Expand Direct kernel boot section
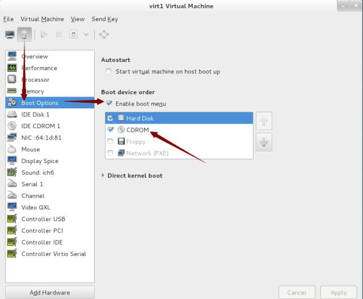363x299 pixels. click(x=103, y=175)
